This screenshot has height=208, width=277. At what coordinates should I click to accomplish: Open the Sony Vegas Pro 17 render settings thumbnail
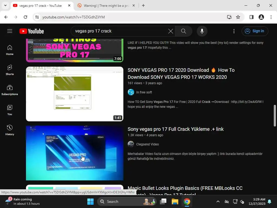[x=75, y=50]
